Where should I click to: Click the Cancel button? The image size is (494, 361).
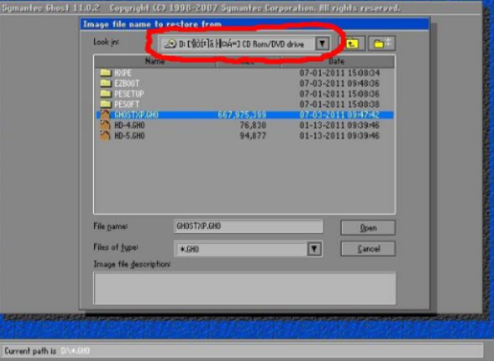[368, 249]
